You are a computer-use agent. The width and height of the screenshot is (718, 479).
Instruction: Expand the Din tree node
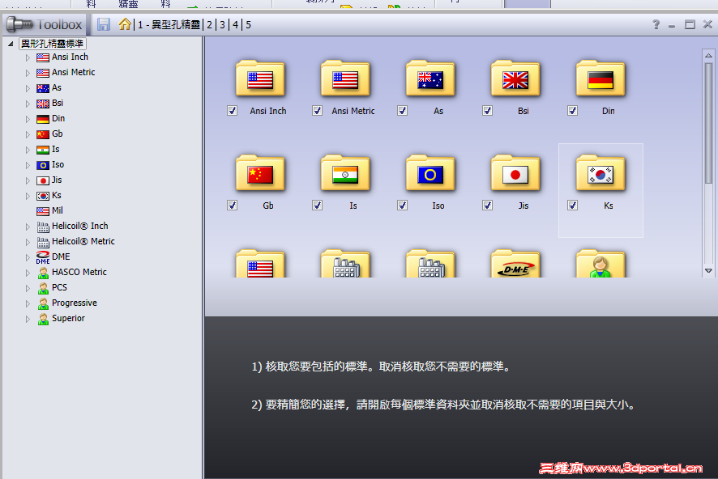tap(28, 119)
